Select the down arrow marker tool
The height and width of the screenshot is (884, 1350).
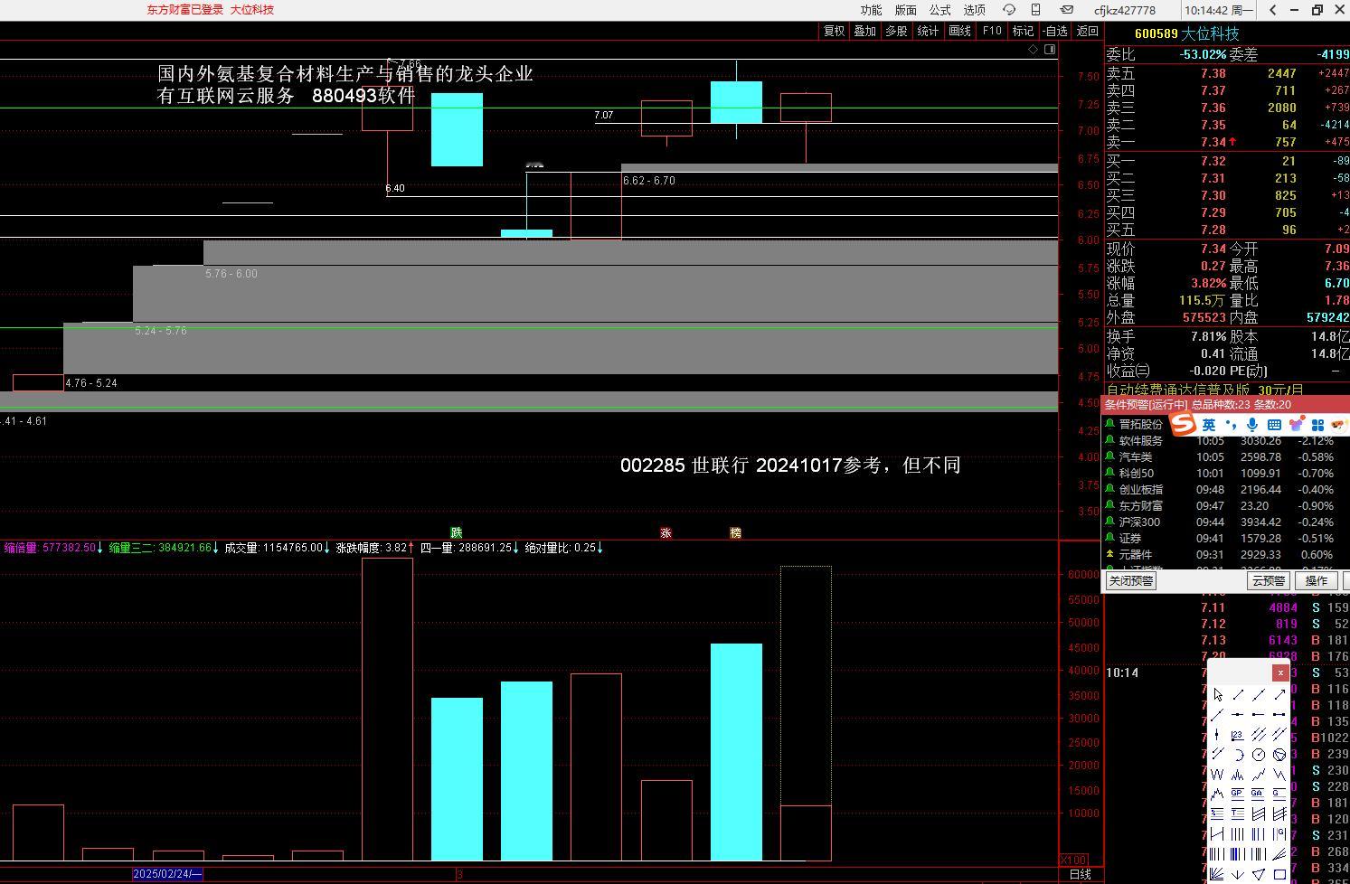pyautogui.click(x=1238, y=875)
